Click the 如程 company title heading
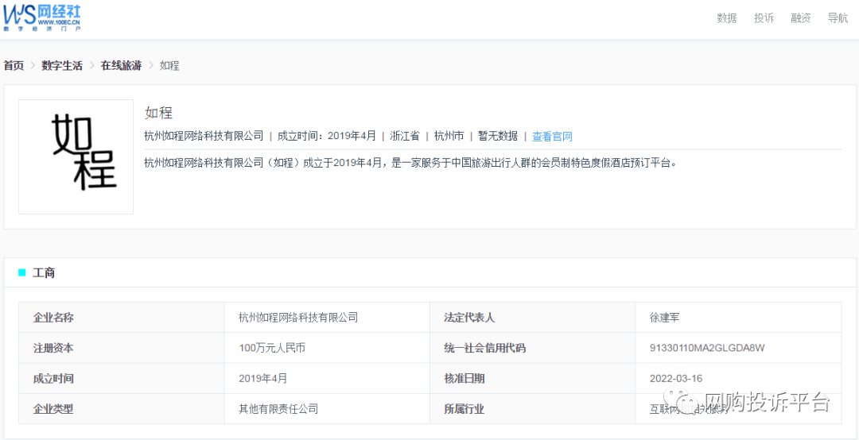The image size is (859, 440). pyautogui.click(x=159, y=114)
